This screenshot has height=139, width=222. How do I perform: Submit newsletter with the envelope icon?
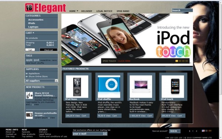click(105, 133)
